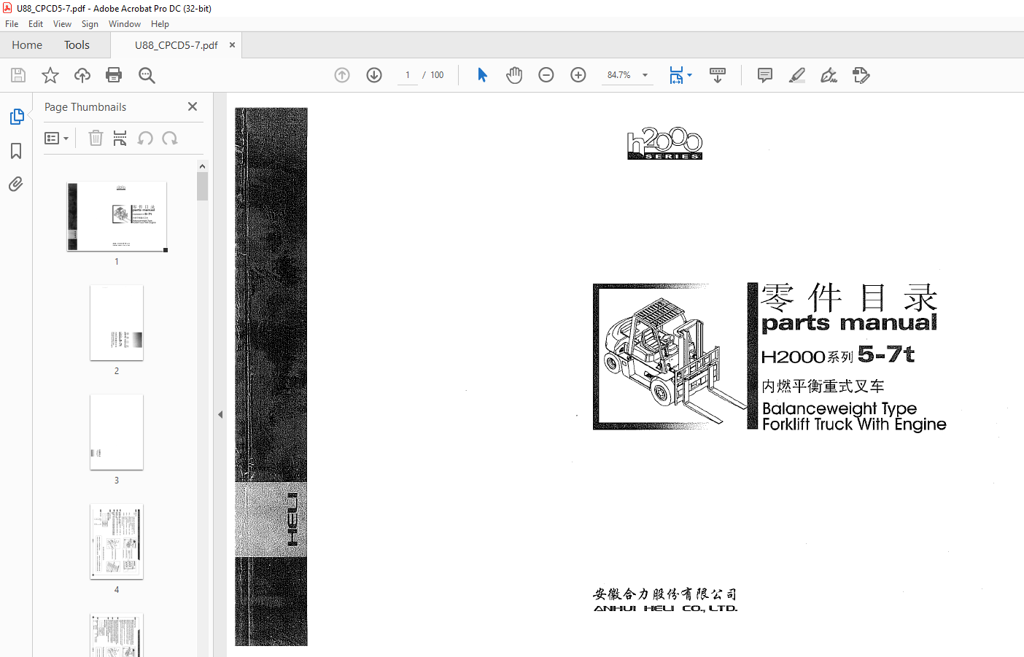1024x657 pixels.
Task: Open the Bookmarks panel
Action: (x=16, y=151)
